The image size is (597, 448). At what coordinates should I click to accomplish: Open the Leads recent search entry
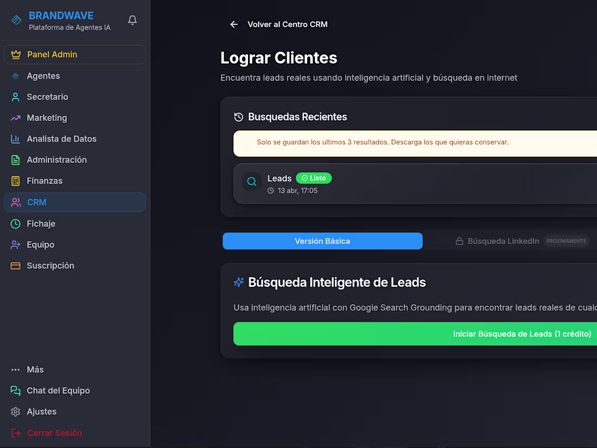coord(415,184)
